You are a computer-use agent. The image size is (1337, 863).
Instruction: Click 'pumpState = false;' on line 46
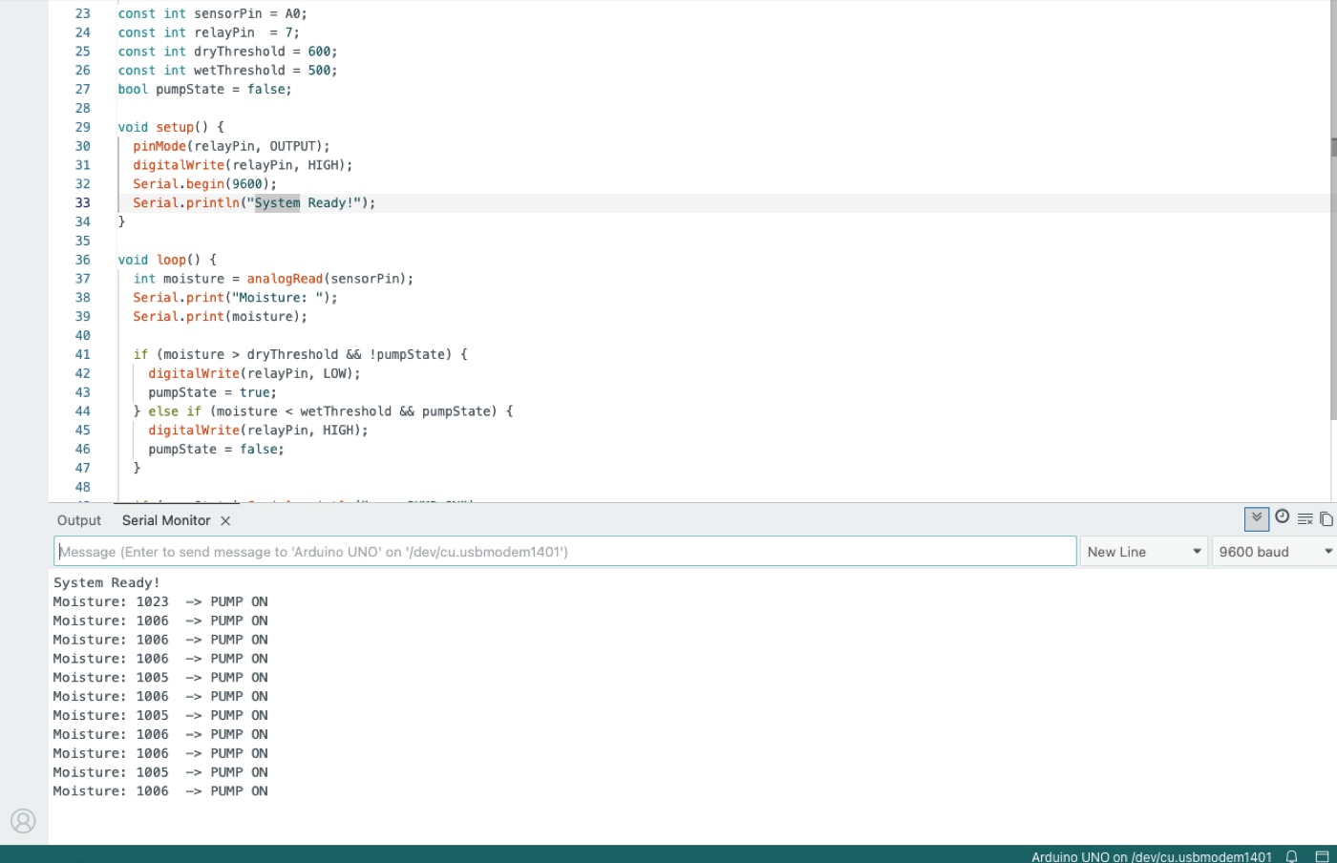tap(216, 449)
